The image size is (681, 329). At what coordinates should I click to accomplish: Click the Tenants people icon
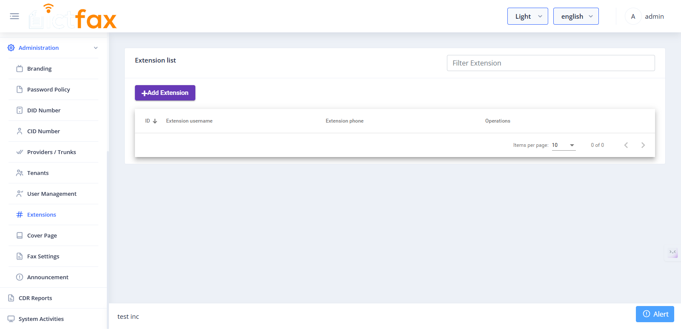tap(20, 173)
